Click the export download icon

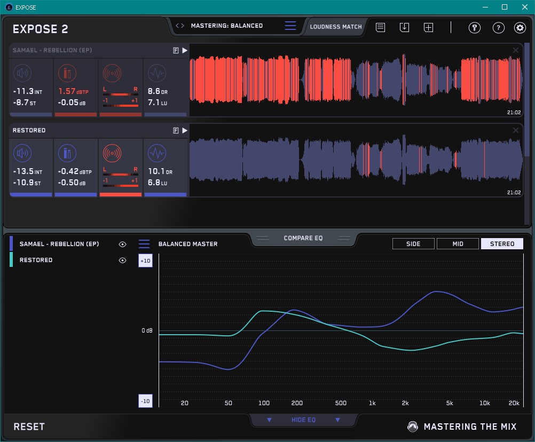[404, 27]
